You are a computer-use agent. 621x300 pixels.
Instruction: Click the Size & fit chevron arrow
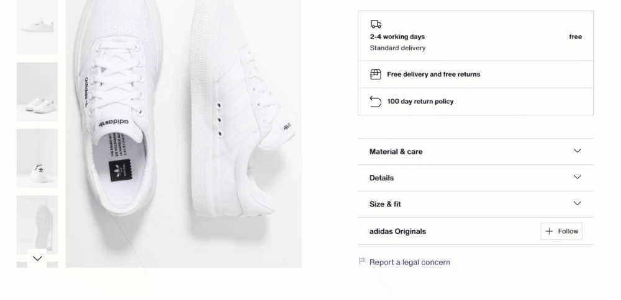point(577,203)
